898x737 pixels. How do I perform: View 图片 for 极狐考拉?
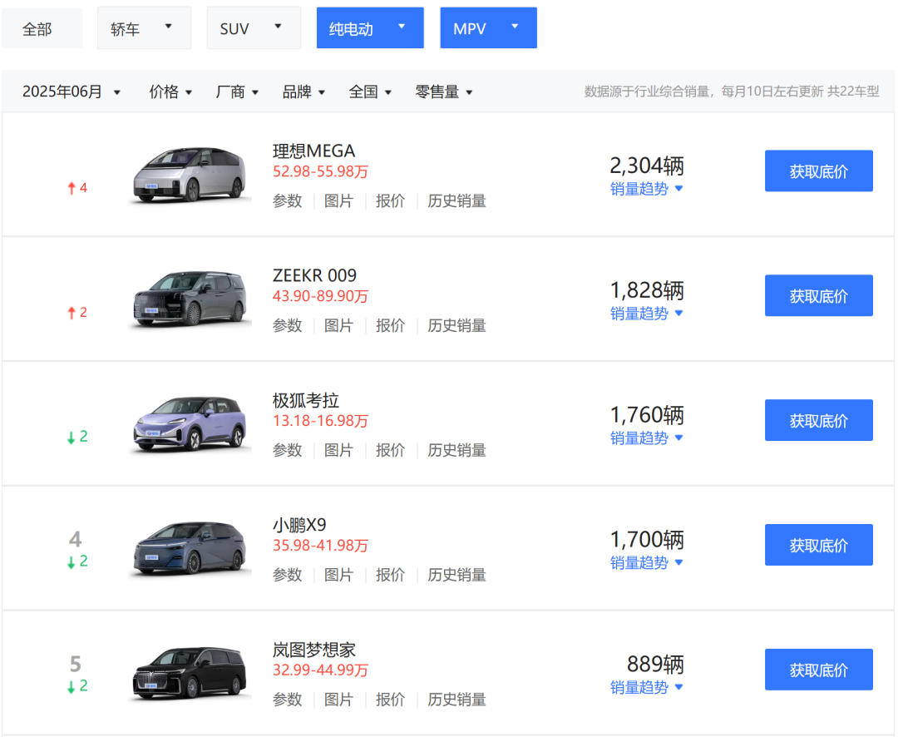pos(339,451)
